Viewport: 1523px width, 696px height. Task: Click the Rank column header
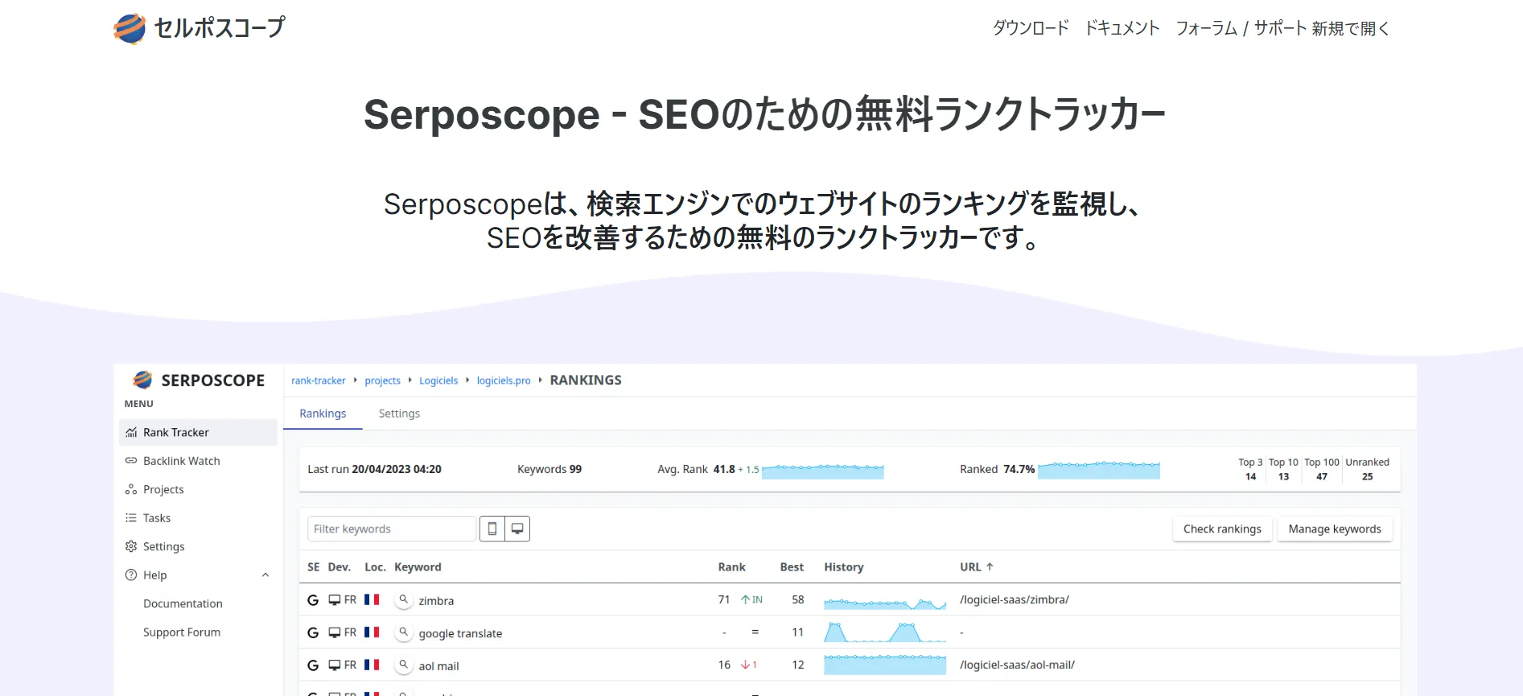731,567
